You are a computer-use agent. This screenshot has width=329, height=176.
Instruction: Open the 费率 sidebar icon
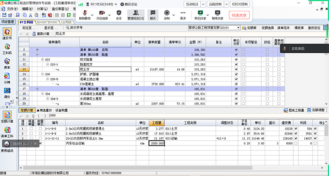point(7,64)
